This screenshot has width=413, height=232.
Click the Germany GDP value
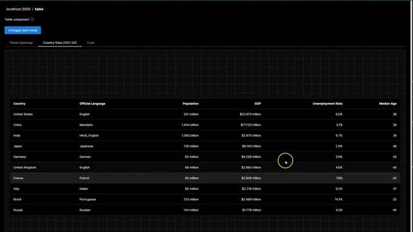(251, 157)
